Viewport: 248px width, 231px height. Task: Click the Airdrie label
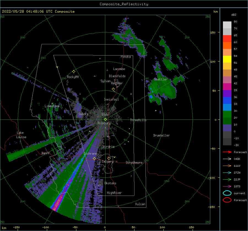109,147
